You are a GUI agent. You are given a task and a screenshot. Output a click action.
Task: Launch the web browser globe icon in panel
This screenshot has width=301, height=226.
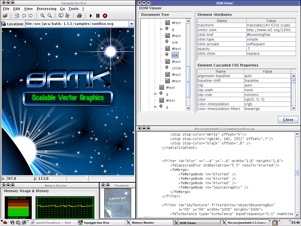click(x=12, y=222)
